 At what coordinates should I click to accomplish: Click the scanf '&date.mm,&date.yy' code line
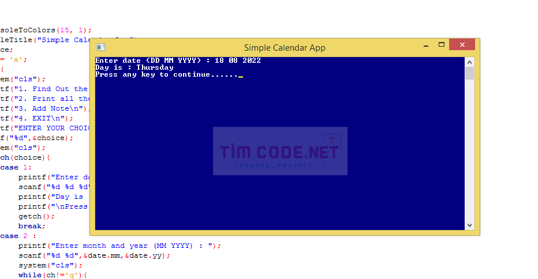click(x=94, y=256)
